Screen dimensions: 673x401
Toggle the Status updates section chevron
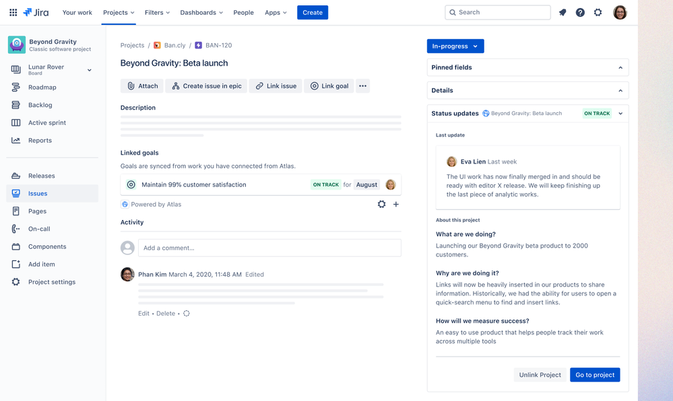point(620,113)
